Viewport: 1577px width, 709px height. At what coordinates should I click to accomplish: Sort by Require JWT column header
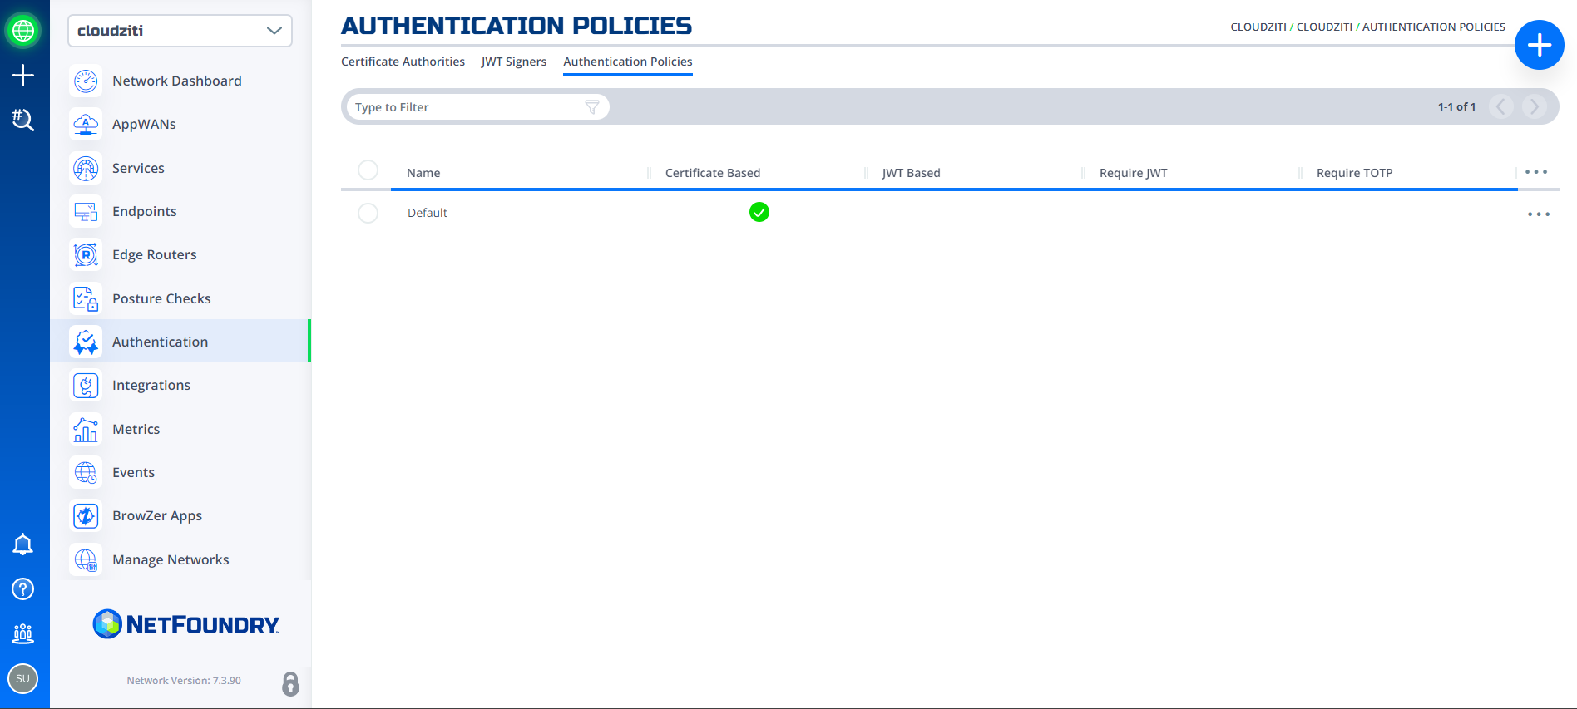pos(1134,173)
